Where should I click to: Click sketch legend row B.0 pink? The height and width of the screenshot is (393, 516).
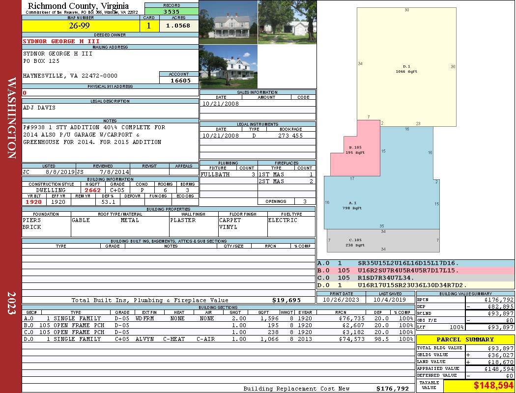(x=416, y=271)
